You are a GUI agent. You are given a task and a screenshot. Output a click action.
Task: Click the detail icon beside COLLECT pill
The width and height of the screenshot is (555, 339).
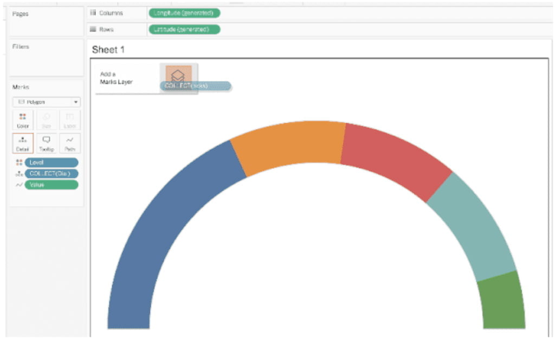pyautogui.click(x=20, y=174)
